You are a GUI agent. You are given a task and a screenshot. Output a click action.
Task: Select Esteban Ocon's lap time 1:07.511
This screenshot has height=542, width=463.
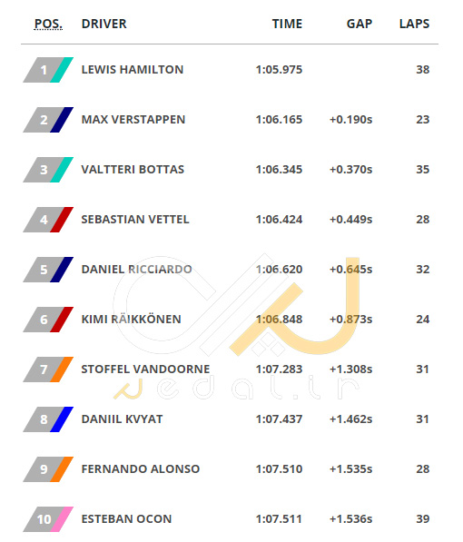279,518
